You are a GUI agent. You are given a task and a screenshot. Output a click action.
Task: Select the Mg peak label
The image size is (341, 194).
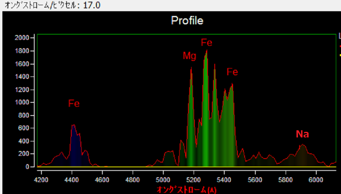[189, 56]
